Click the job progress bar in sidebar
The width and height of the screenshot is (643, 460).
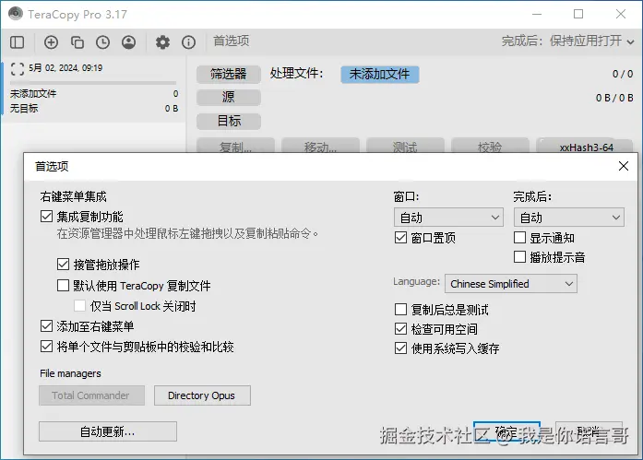93,83
